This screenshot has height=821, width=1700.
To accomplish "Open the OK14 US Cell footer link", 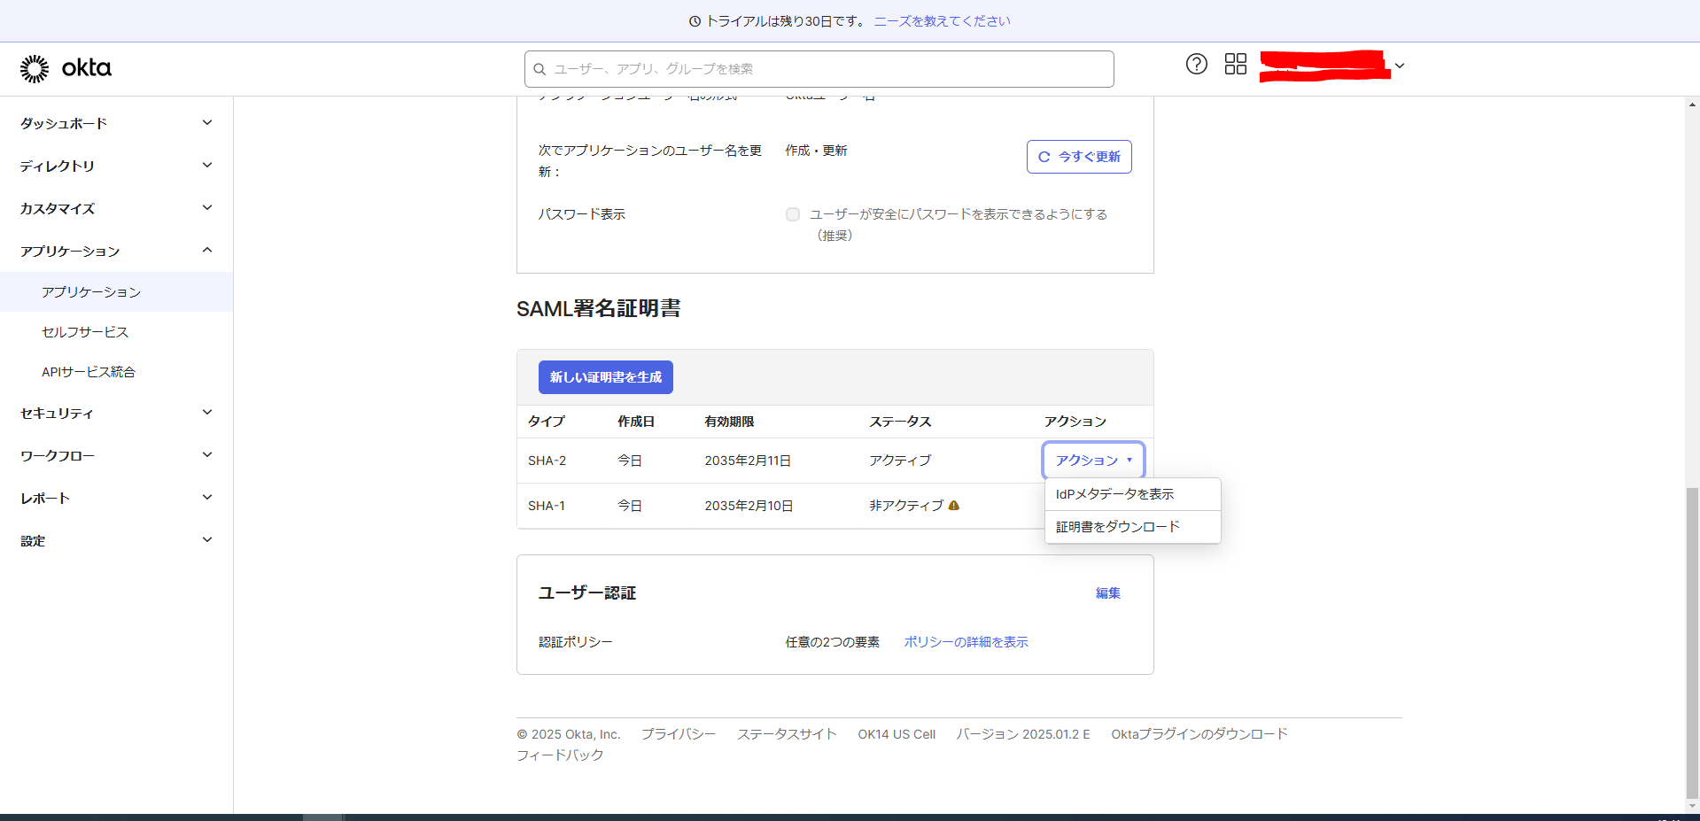I will (x=897, y=734).
